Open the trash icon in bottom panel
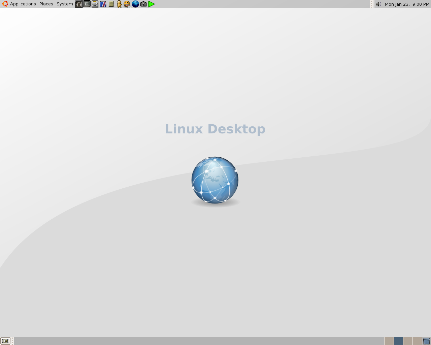431x345 pixels. point(427,341)
